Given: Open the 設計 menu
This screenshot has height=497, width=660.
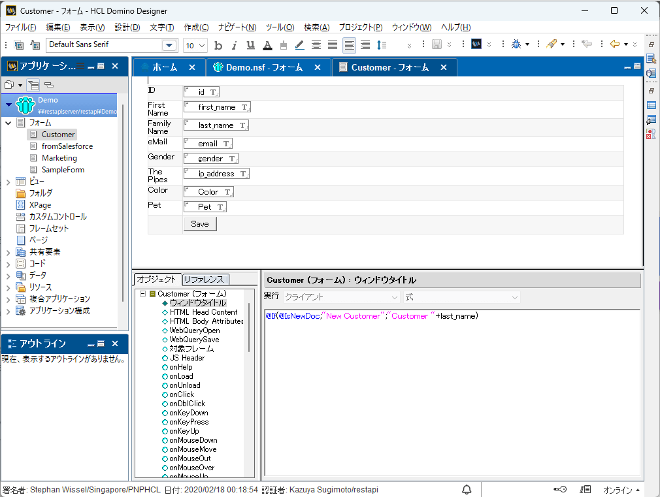Looking at the screenshot, I should 127,27.
